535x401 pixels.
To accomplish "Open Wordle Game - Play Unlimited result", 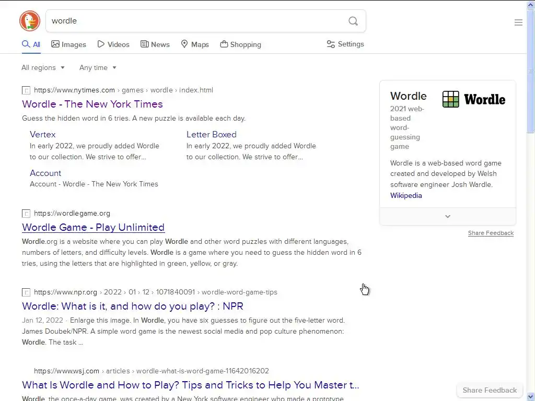I will [x=93, y=227].
